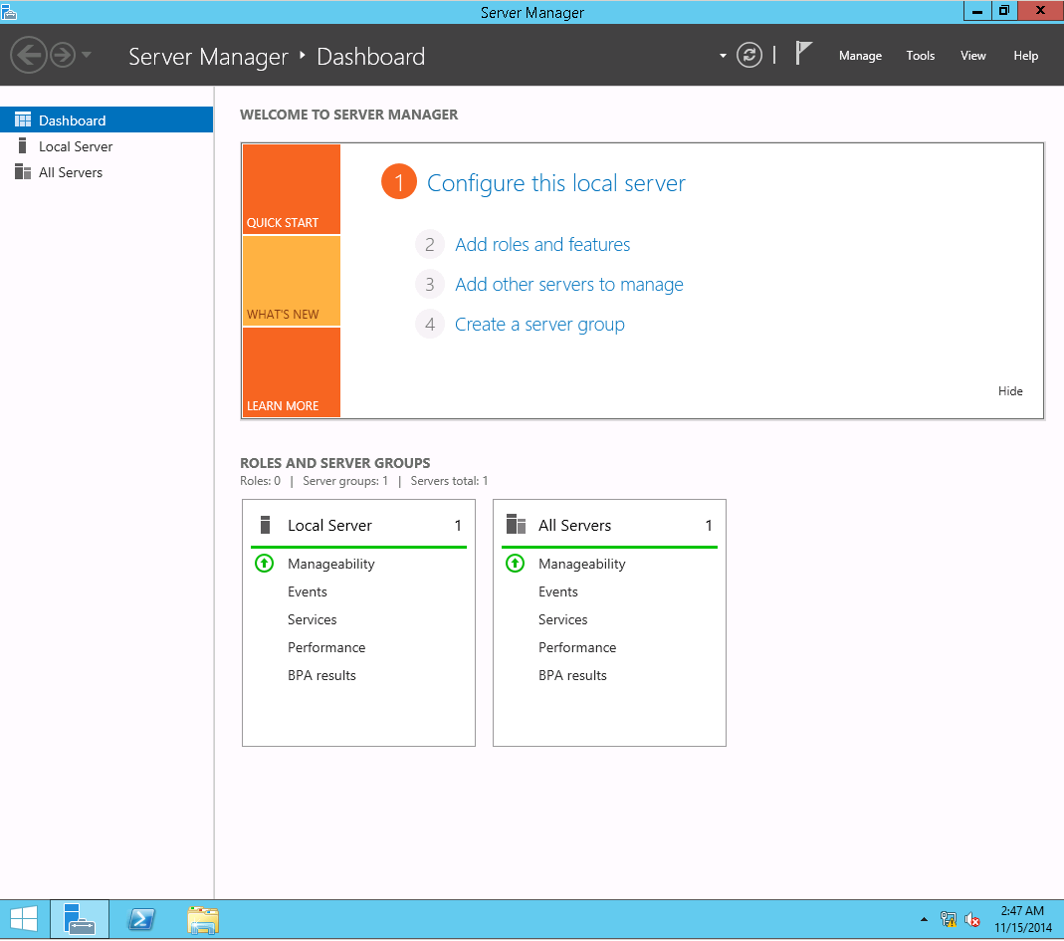Viewport: 1064px width, 941px height.
Task: Open the taskbar clock and date
Action: [1022, 919]
